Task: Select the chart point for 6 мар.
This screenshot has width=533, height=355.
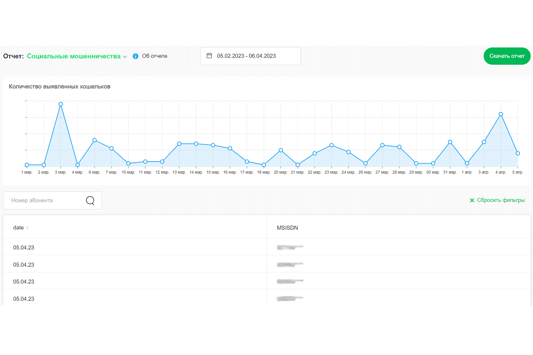Action: (95, 140)
